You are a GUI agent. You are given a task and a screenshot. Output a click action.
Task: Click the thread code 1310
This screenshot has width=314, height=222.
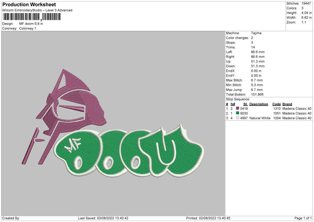[277, 108]
